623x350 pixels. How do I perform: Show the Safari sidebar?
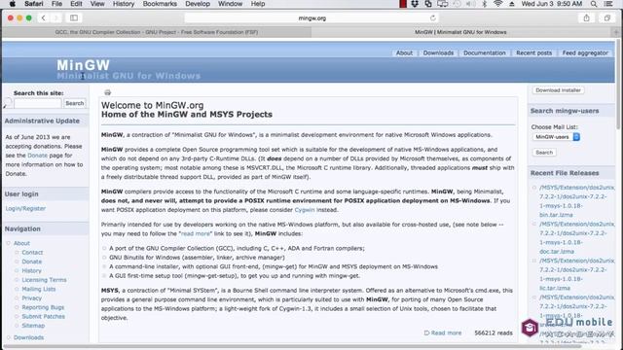(74, 17)
